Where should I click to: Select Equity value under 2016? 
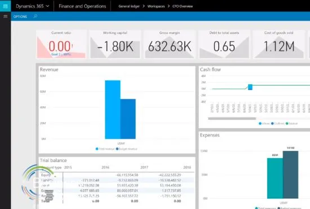pyautogui.click(x=127, y=175)
